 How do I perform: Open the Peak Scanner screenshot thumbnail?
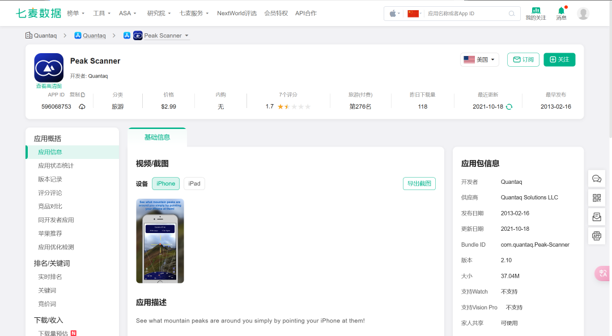pos(160,241)
